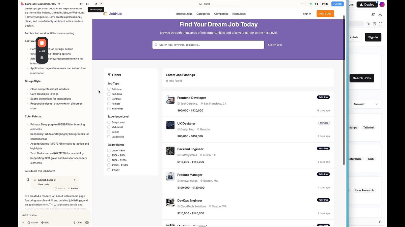Click the CloudTech Solutions logo thumbnail
This screenshot has width=405, height=227.
[170, 202]
